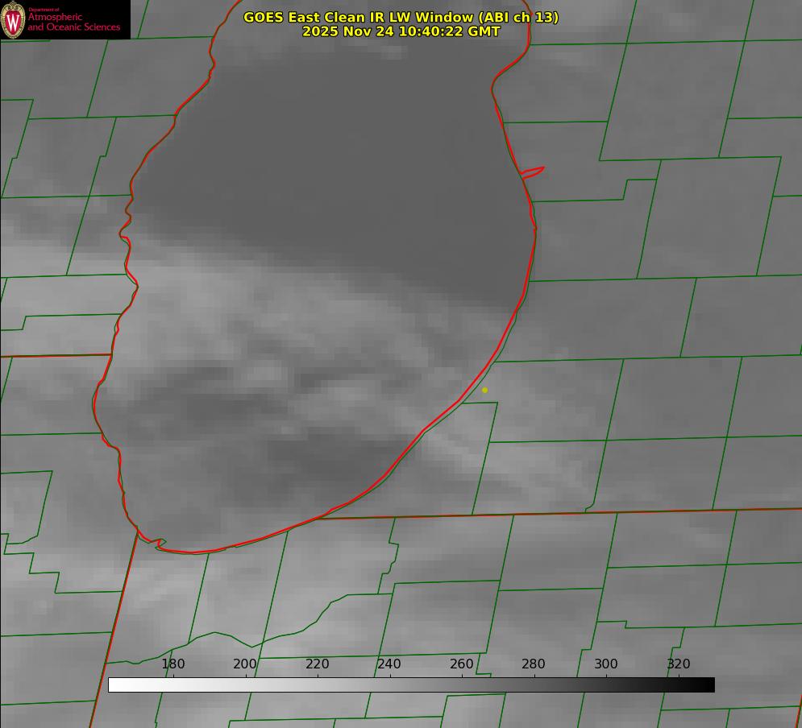This screenshot has height=728, width=802.
Task: Click the Atmospheric and Oceanic Sciences text
Action: [73, 22]
